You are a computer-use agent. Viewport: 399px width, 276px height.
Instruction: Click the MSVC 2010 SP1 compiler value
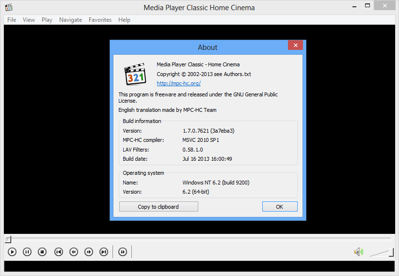[x=201, y=140]
